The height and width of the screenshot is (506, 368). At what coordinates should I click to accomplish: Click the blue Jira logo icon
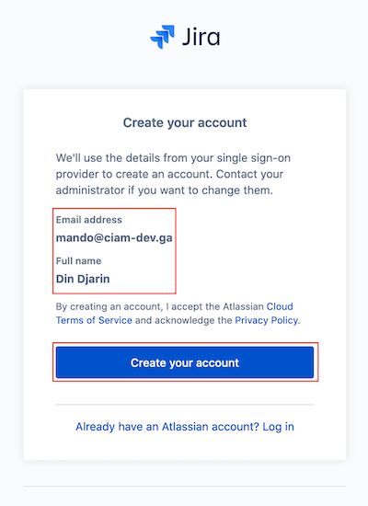coord(162,37)
